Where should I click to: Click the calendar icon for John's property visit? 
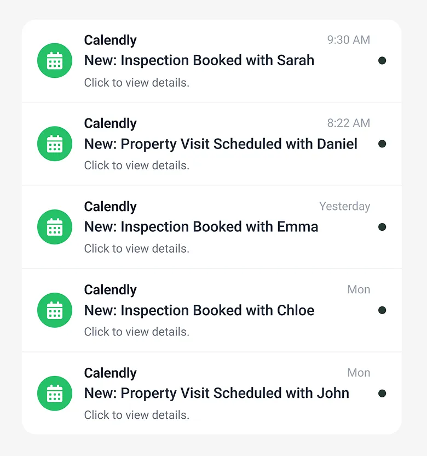[x=55, y=394]
